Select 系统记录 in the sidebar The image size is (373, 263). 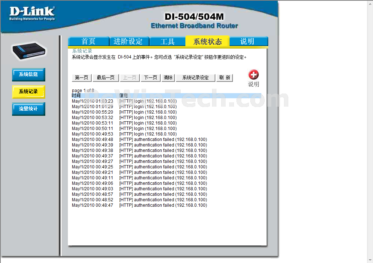point(28,92)
